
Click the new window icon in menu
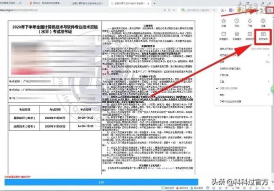pyautogui.click(x=224, y=34)
